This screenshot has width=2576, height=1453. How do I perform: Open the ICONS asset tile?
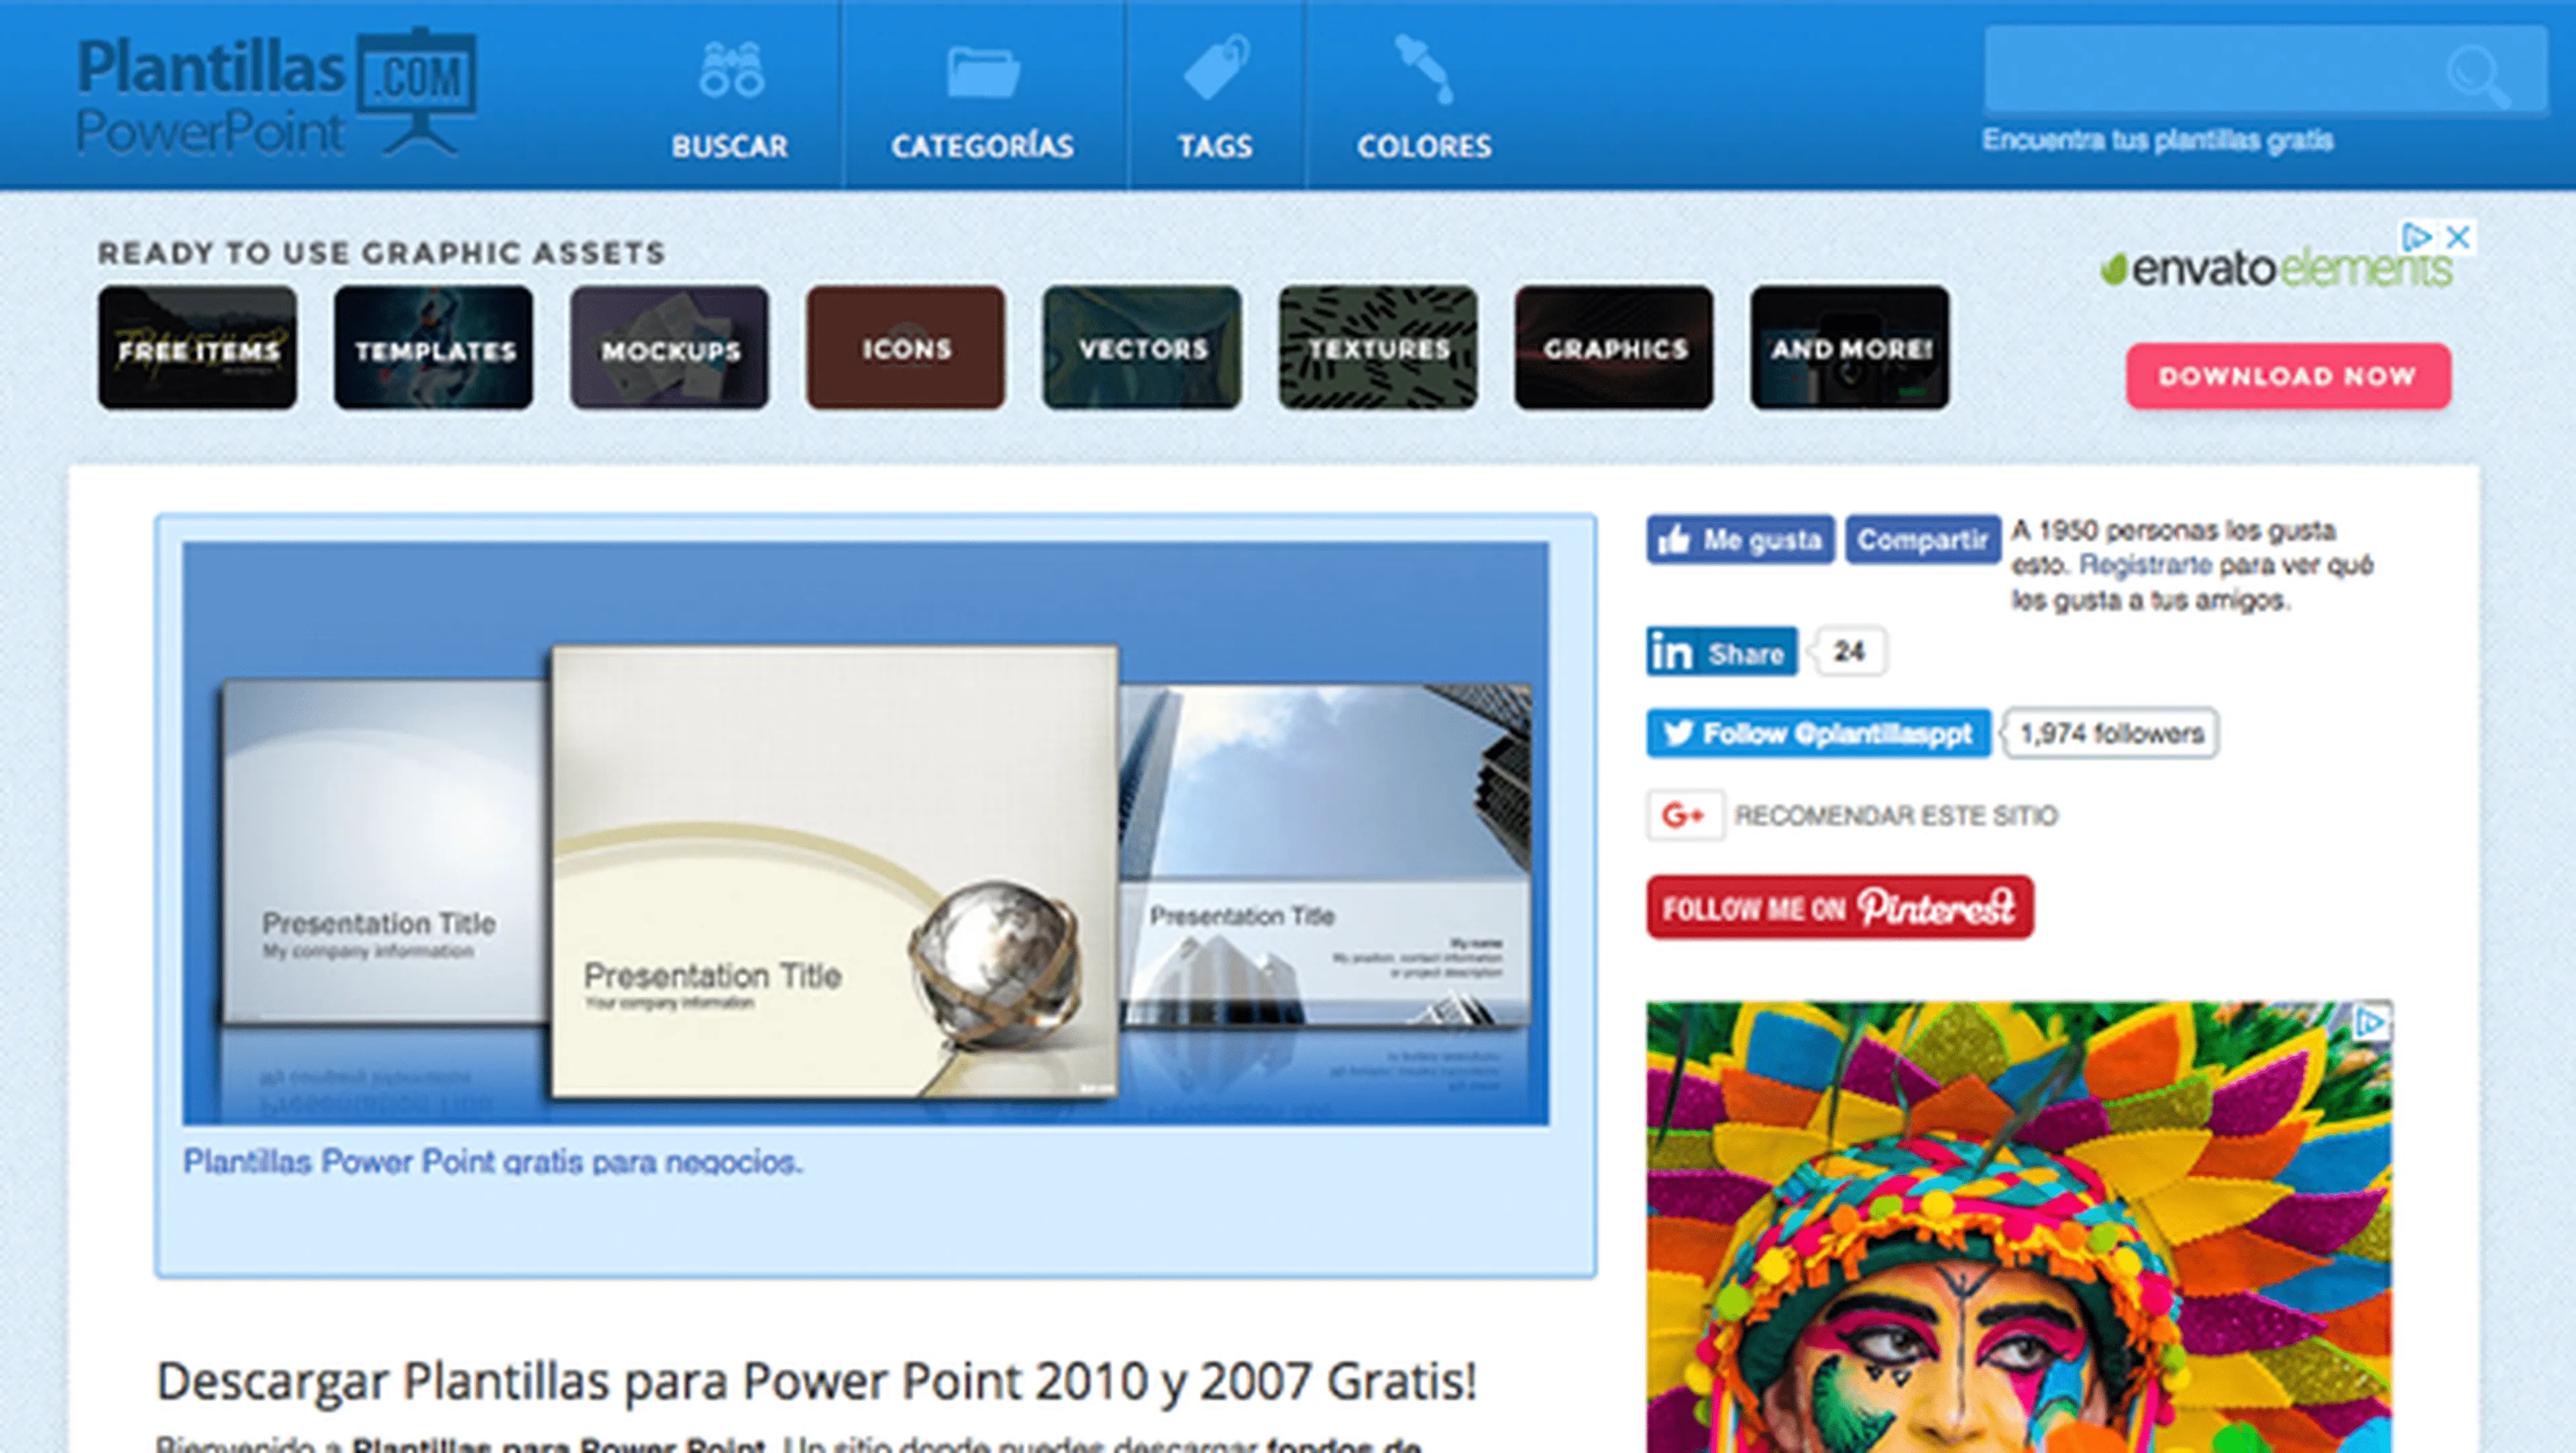pyautogui.click(x=906, y=348)
